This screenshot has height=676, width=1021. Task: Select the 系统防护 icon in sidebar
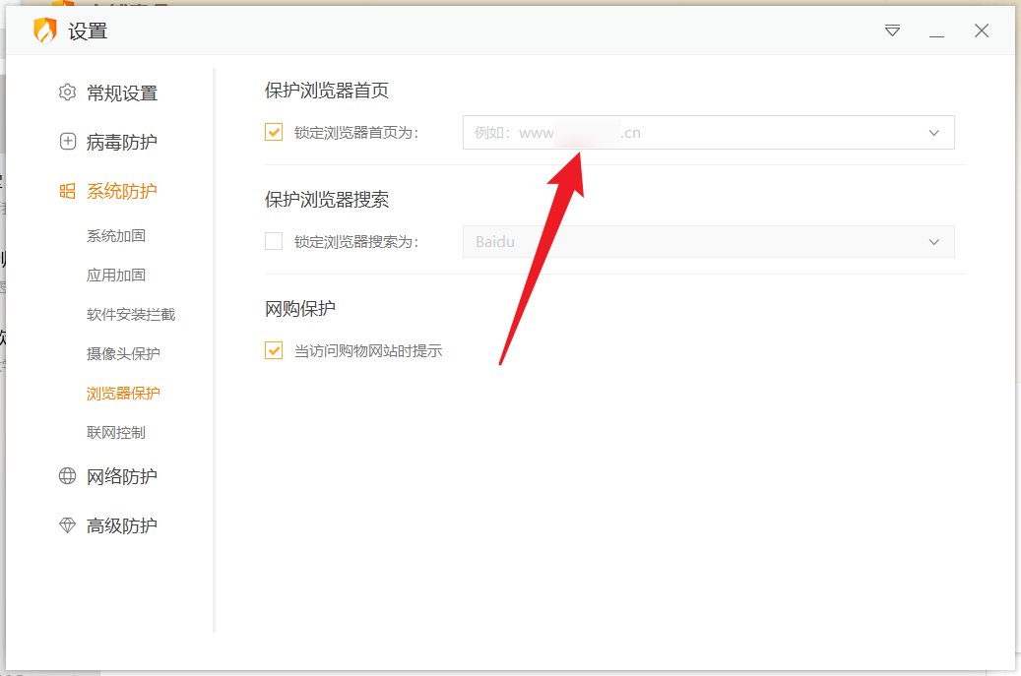click(66, 191)
